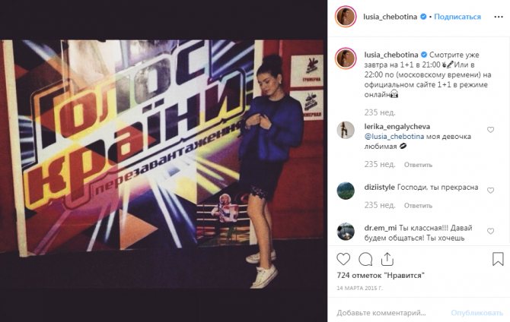Open diziistyle profile avatar
The height and width of the screenshot is (322, 510).
click(346, 191)
